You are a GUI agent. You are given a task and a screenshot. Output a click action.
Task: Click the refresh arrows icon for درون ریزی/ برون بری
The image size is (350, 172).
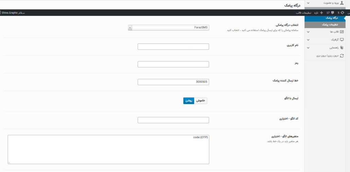(x=342, y=56)
